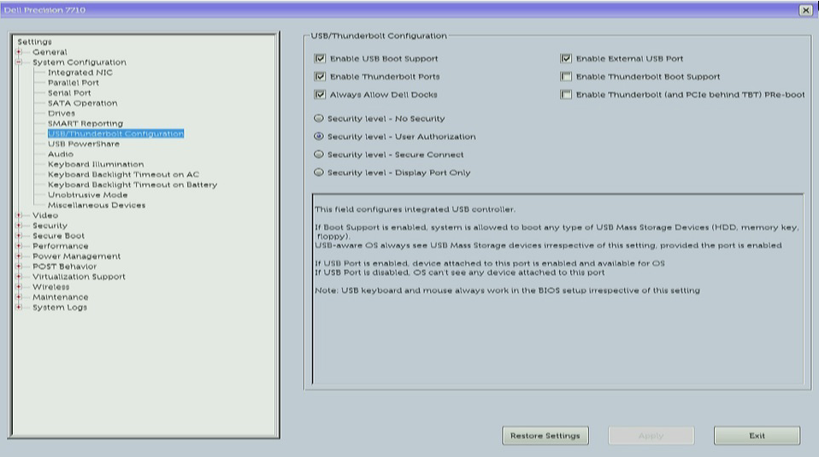This screenshot has width=819, height=457.
Task: Select Security level User Authorization radio
Action: (319, 136)
